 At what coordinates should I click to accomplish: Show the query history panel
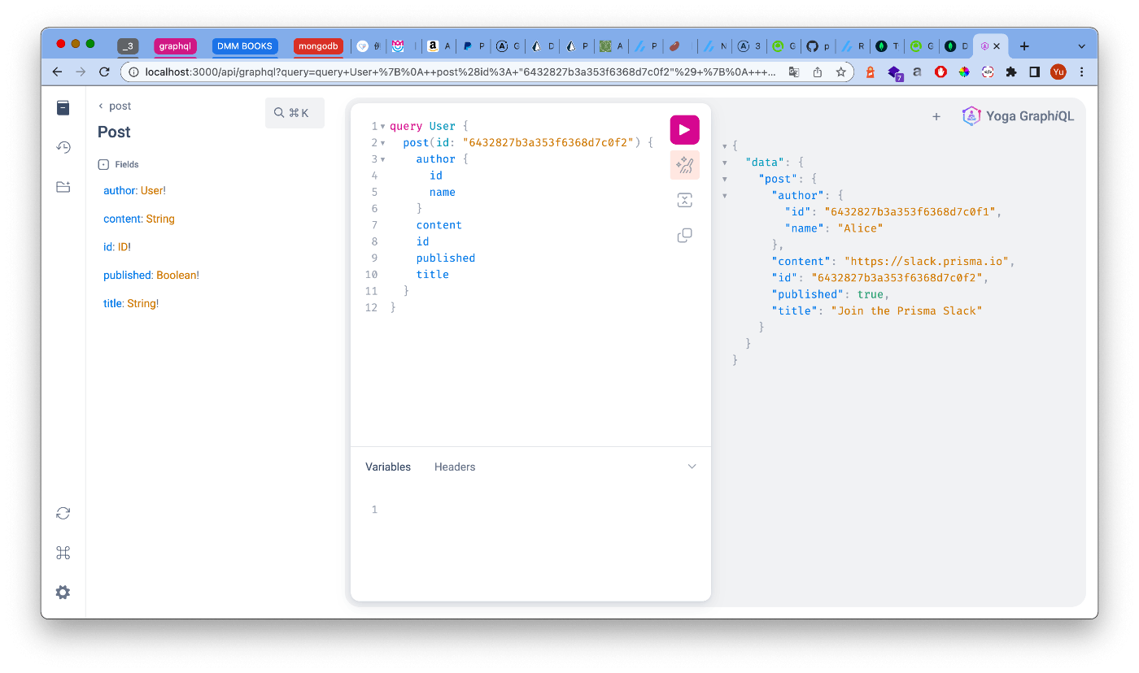coord(63,147)
